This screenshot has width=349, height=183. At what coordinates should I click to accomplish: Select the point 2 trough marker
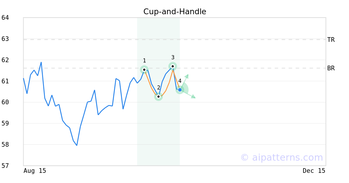pos(159,96)
